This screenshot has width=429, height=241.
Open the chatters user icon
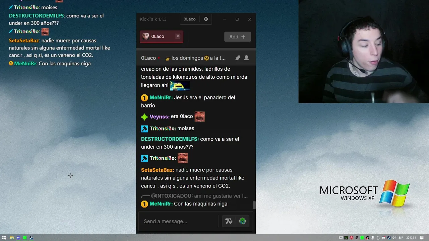coord(246,58)
